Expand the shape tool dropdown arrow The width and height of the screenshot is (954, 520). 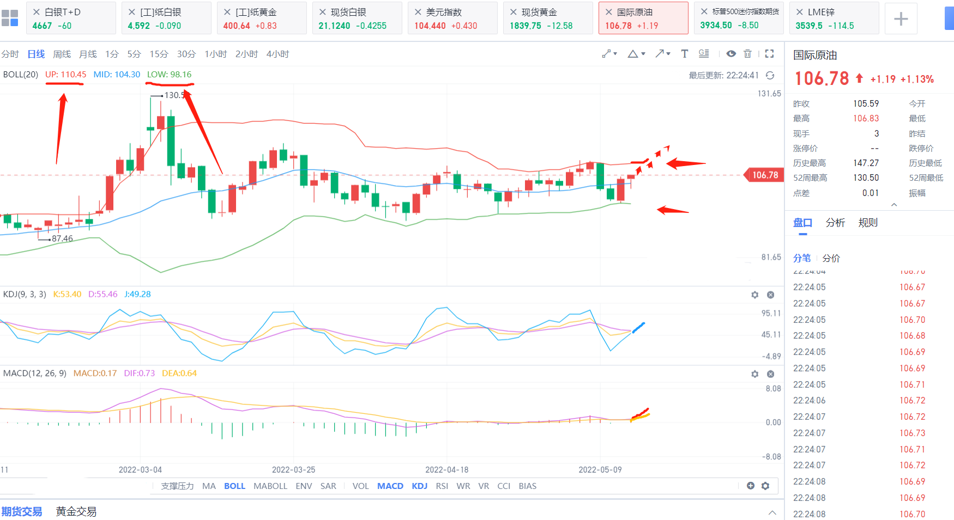click(x=643, y=54)
